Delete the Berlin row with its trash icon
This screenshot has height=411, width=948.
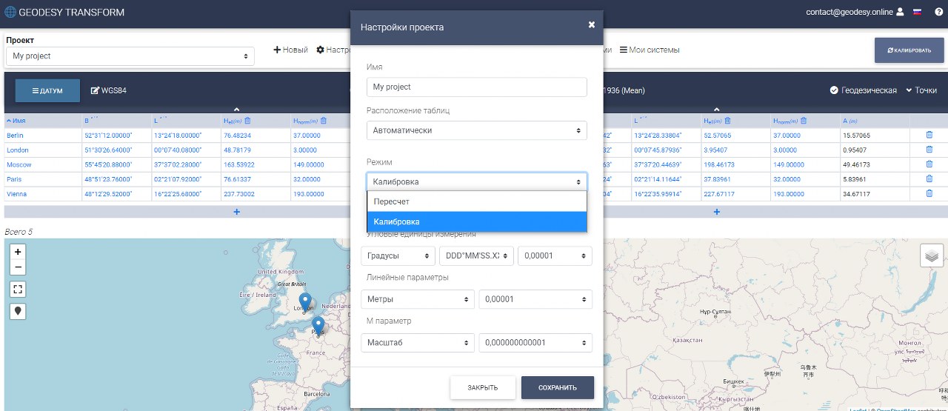(929, 135)
